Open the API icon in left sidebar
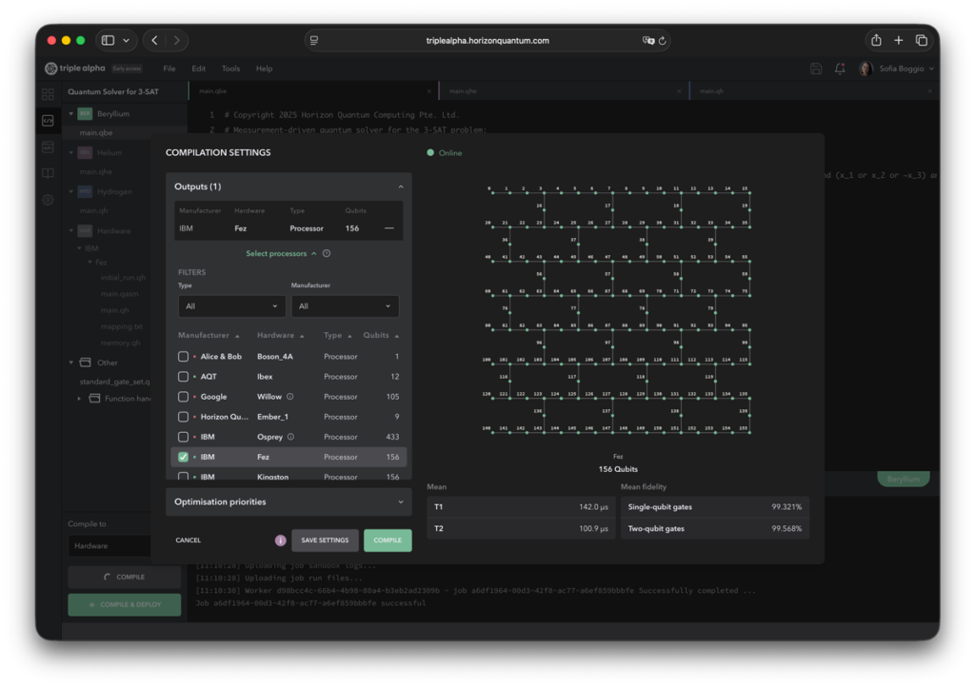Viewport: 975px width, 687px height. [48, 147]
